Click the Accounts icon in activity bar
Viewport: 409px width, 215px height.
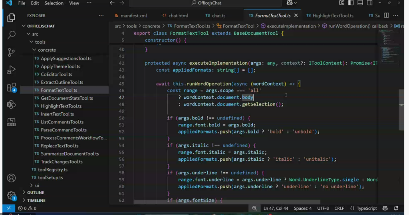tap(11, 178)
